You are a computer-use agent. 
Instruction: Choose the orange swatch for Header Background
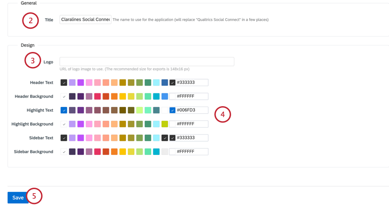114,96
